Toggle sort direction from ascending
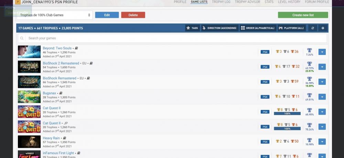Screen dimensions: 344x158 [219, 28]
